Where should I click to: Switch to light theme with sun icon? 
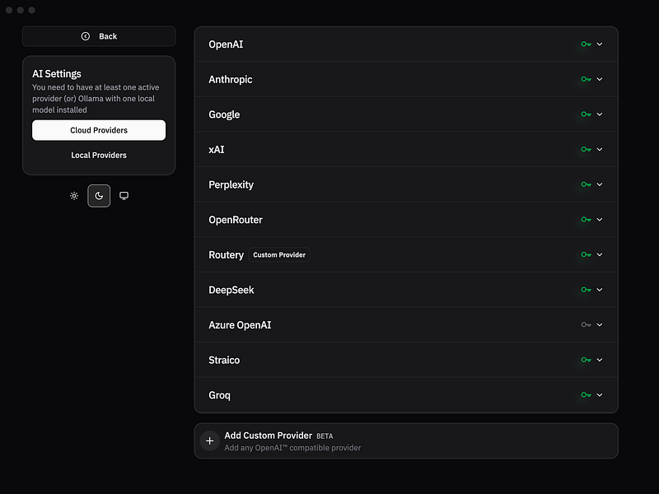tap(74, 196)
